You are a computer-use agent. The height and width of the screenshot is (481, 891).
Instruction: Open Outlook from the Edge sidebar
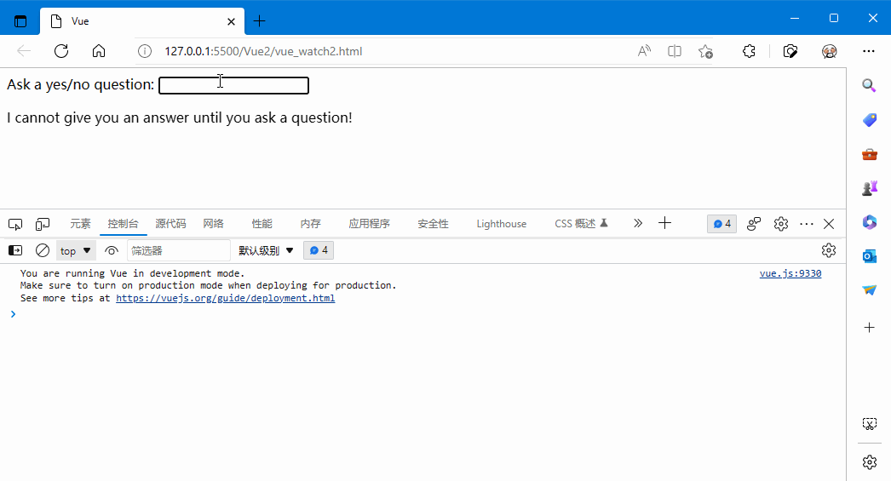[869, 256]
